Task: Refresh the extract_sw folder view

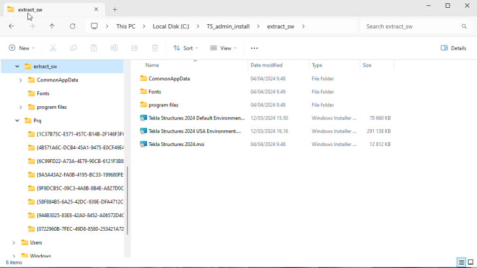Action: click(73, 26)
